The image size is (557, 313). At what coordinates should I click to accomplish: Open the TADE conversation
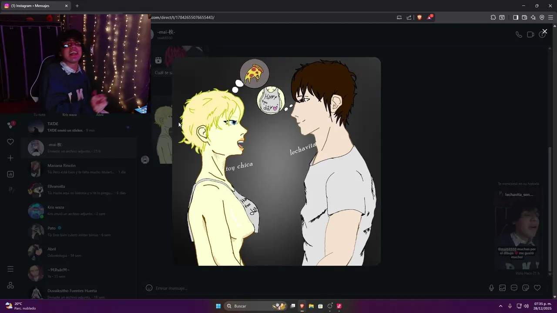click(x=79, y=127)
